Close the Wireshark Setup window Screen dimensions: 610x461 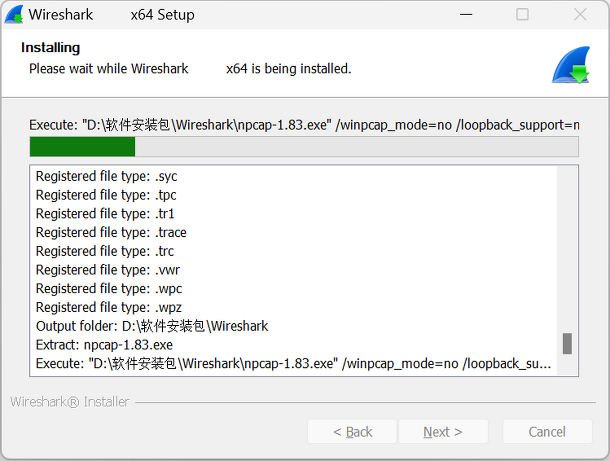(580, 15)
